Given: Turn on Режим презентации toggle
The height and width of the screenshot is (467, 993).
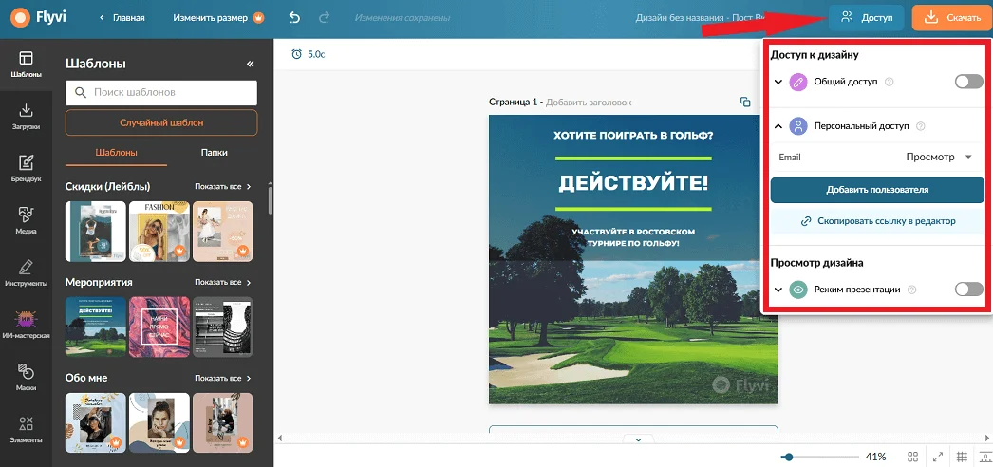Looking at the screenshot, I should (968, 290).
